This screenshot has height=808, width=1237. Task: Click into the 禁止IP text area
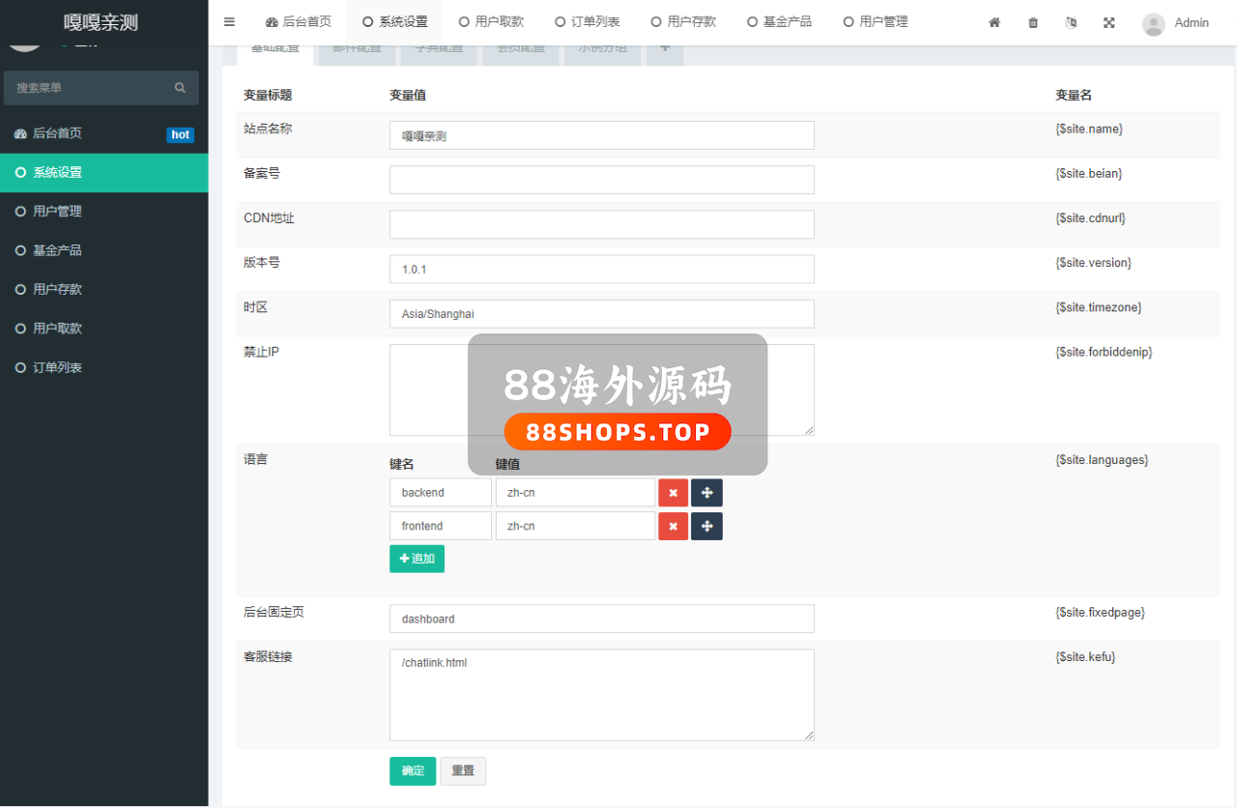pos(601,390)
